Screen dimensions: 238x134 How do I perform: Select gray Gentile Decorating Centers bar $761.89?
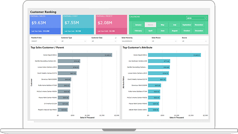click(69, 61)
